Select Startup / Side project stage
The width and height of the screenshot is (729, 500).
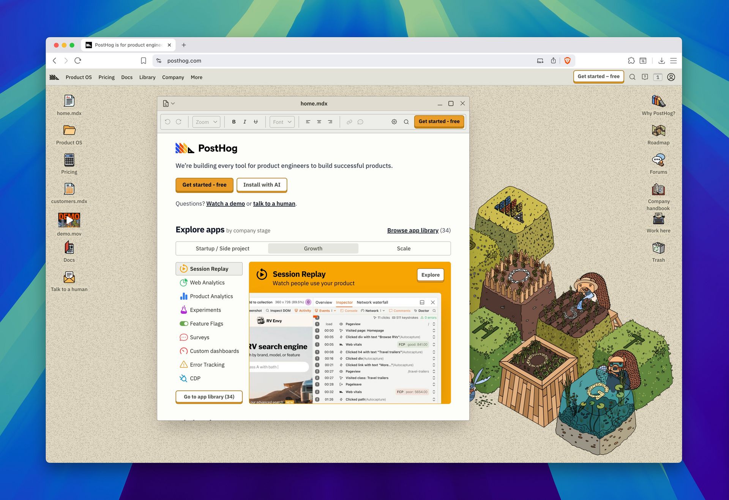(x=222, y=248)
